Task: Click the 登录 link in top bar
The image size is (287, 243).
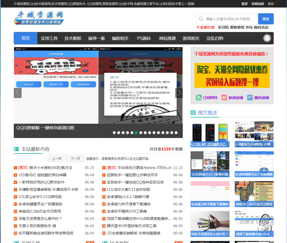Action: (x=244, y=4)
